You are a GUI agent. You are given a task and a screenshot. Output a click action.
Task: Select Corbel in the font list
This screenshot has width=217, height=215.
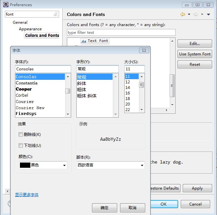tap(40, 95)
